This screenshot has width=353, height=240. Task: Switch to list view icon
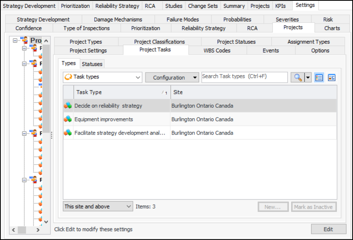click(x=319, y=78)
